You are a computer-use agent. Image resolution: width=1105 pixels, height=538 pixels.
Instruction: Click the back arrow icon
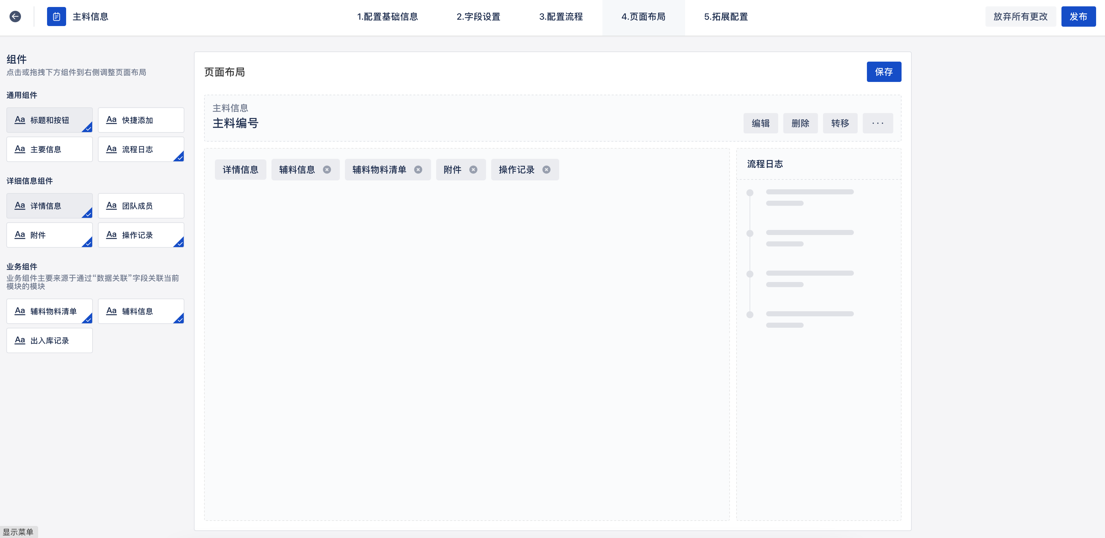pos(16,16)
